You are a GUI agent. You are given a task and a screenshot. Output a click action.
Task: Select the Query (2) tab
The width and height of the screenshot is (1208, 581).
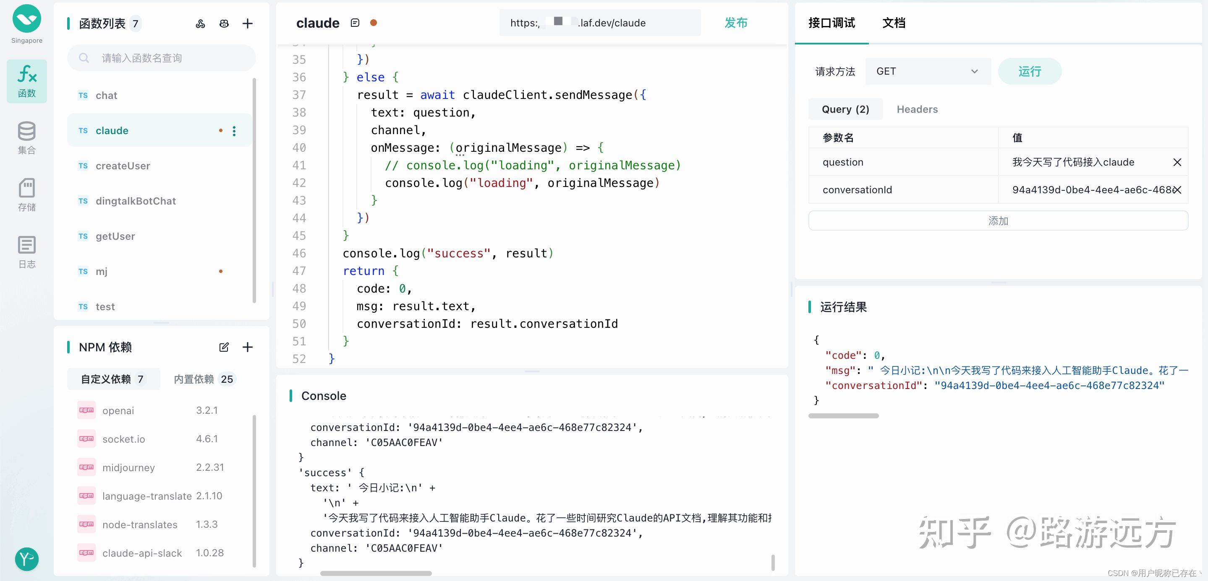click(845, 109)
